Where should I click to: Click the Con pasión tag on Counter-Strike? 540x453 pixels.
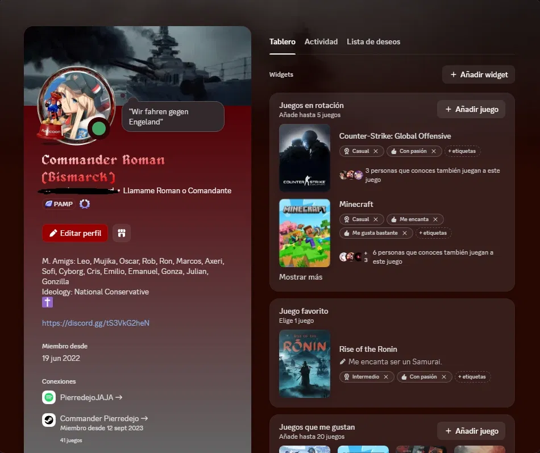point(413,151)
